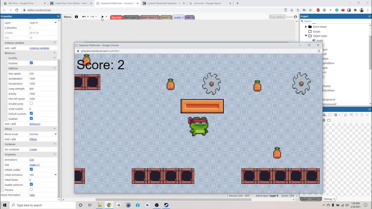Preview the project with the play button
The image size is (372, 209).
pos(102,17)
